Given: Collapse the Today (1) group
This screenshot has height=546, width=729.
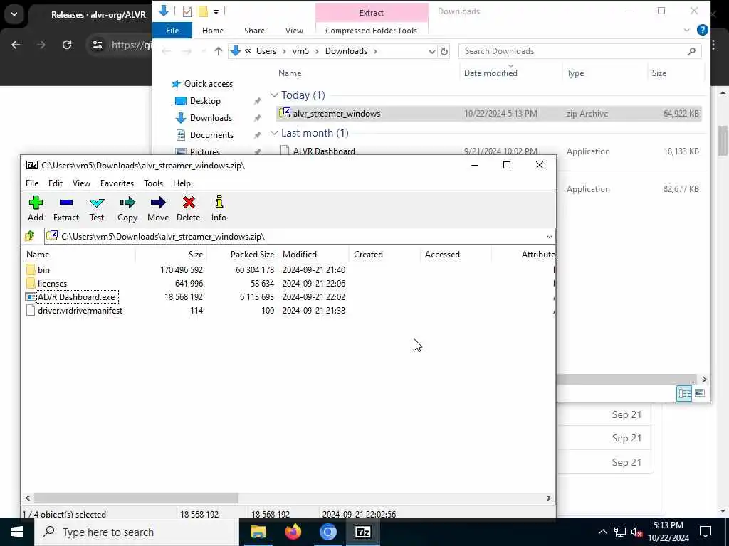Looking at the screenshot, I should pos(274,95).
